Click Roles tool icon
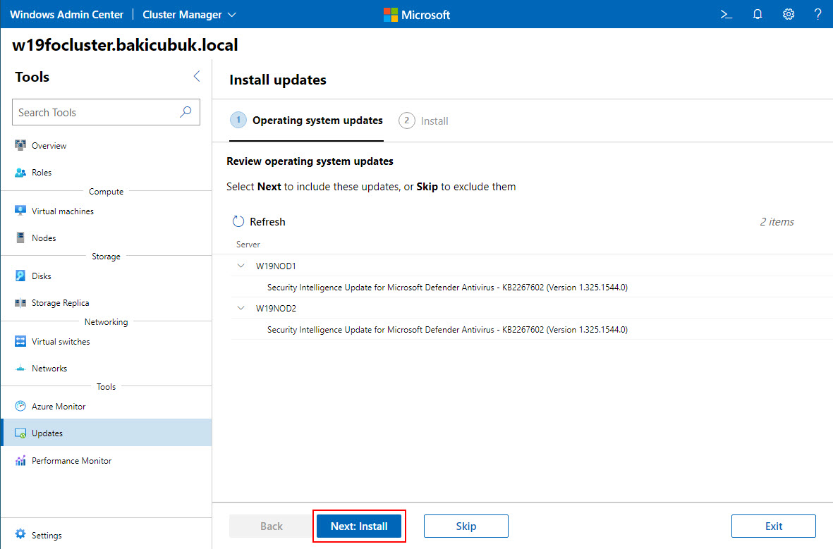This screenshot has width=833, height=549. pos(20,172)
